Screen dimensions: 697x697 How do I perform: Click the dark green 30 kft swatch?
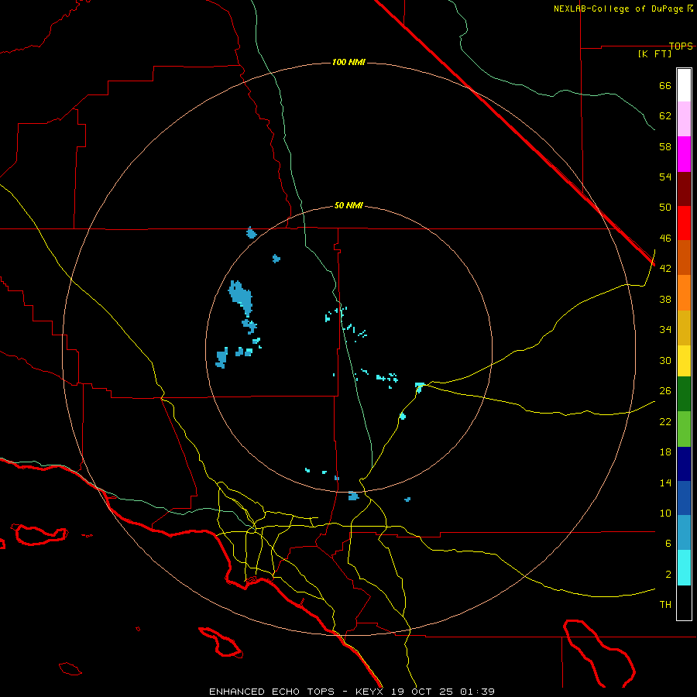tap(684, 394)
